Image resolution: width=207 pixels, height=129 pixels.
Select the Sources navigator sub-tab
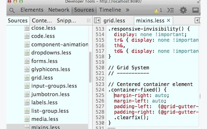pos(18,21)
